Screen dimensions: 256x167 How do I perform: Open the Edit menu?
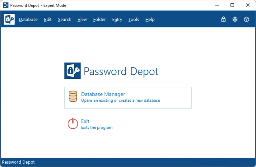coord(48,20)
